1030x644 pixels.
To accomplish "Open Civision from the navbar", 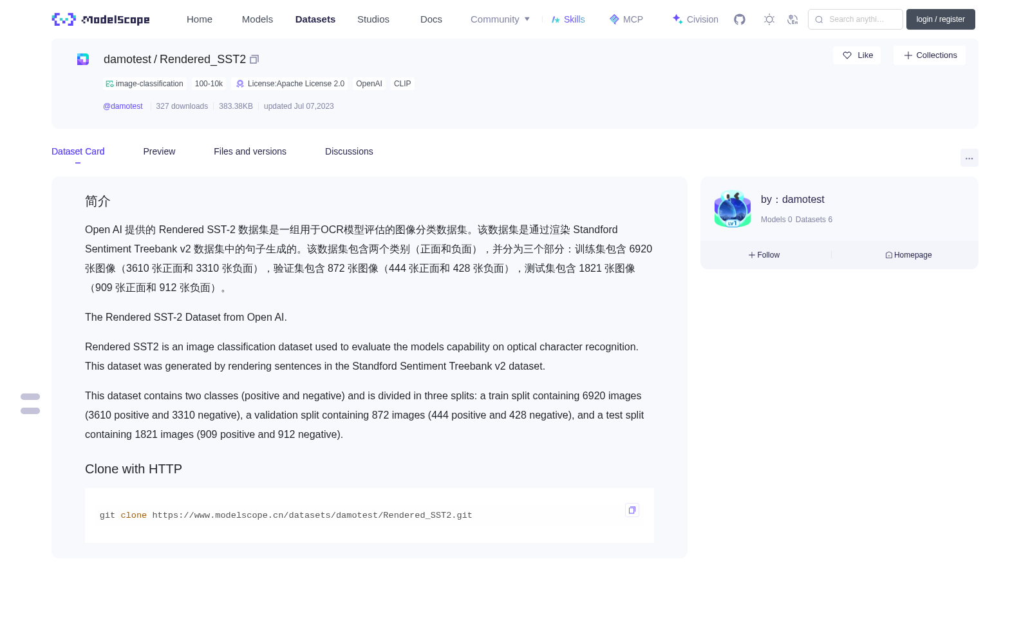I will [x=695, y=19].
